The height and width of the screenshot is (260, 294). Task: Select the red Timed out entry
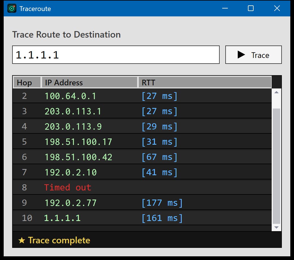[x=68, y=187]
